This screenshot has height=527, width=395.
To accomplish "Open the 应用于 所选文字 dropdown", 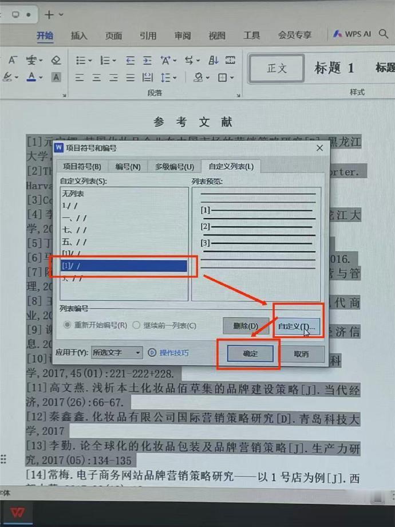I will [x=117, y=352].
